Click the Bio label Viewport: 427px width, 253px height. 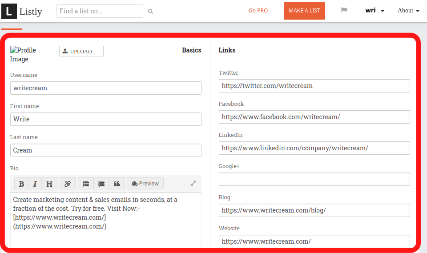pos(14,169)
